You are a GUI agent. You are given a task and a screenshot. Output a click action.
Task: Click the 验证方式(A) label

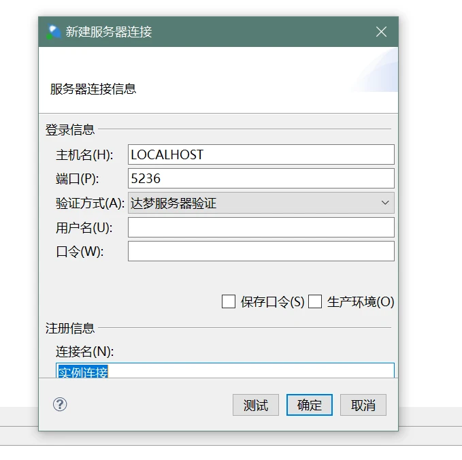coord(90,203)
